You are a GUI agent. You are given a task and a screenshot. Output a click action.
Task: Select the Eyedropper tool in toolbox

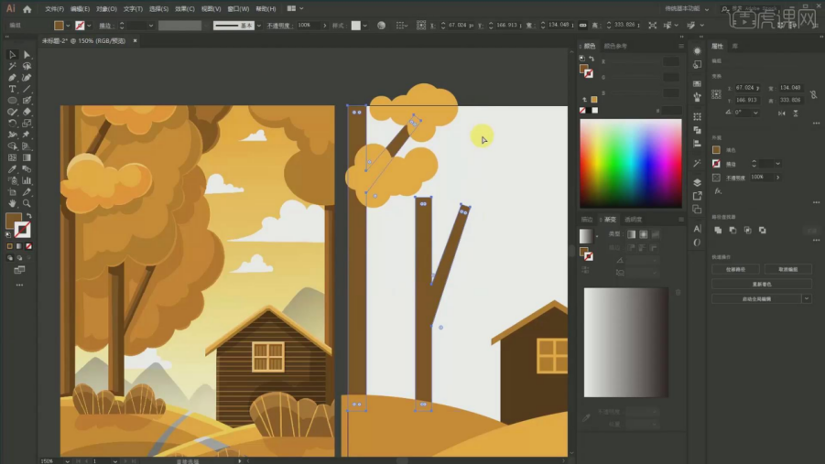coord(12,169)
